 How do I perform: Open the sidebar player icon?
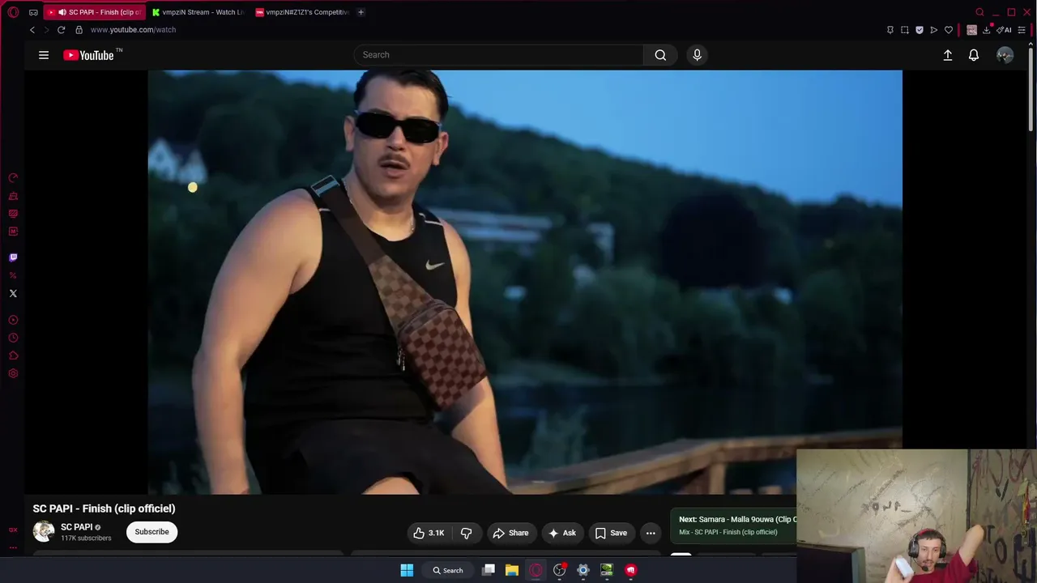coord(13,320)
